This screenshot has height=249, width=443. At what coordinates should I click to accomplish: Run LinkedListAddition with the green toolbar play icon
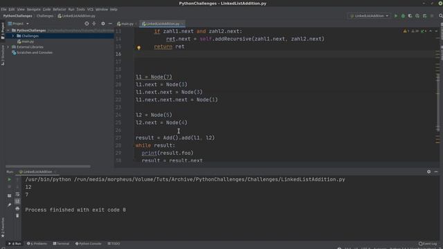395,16
